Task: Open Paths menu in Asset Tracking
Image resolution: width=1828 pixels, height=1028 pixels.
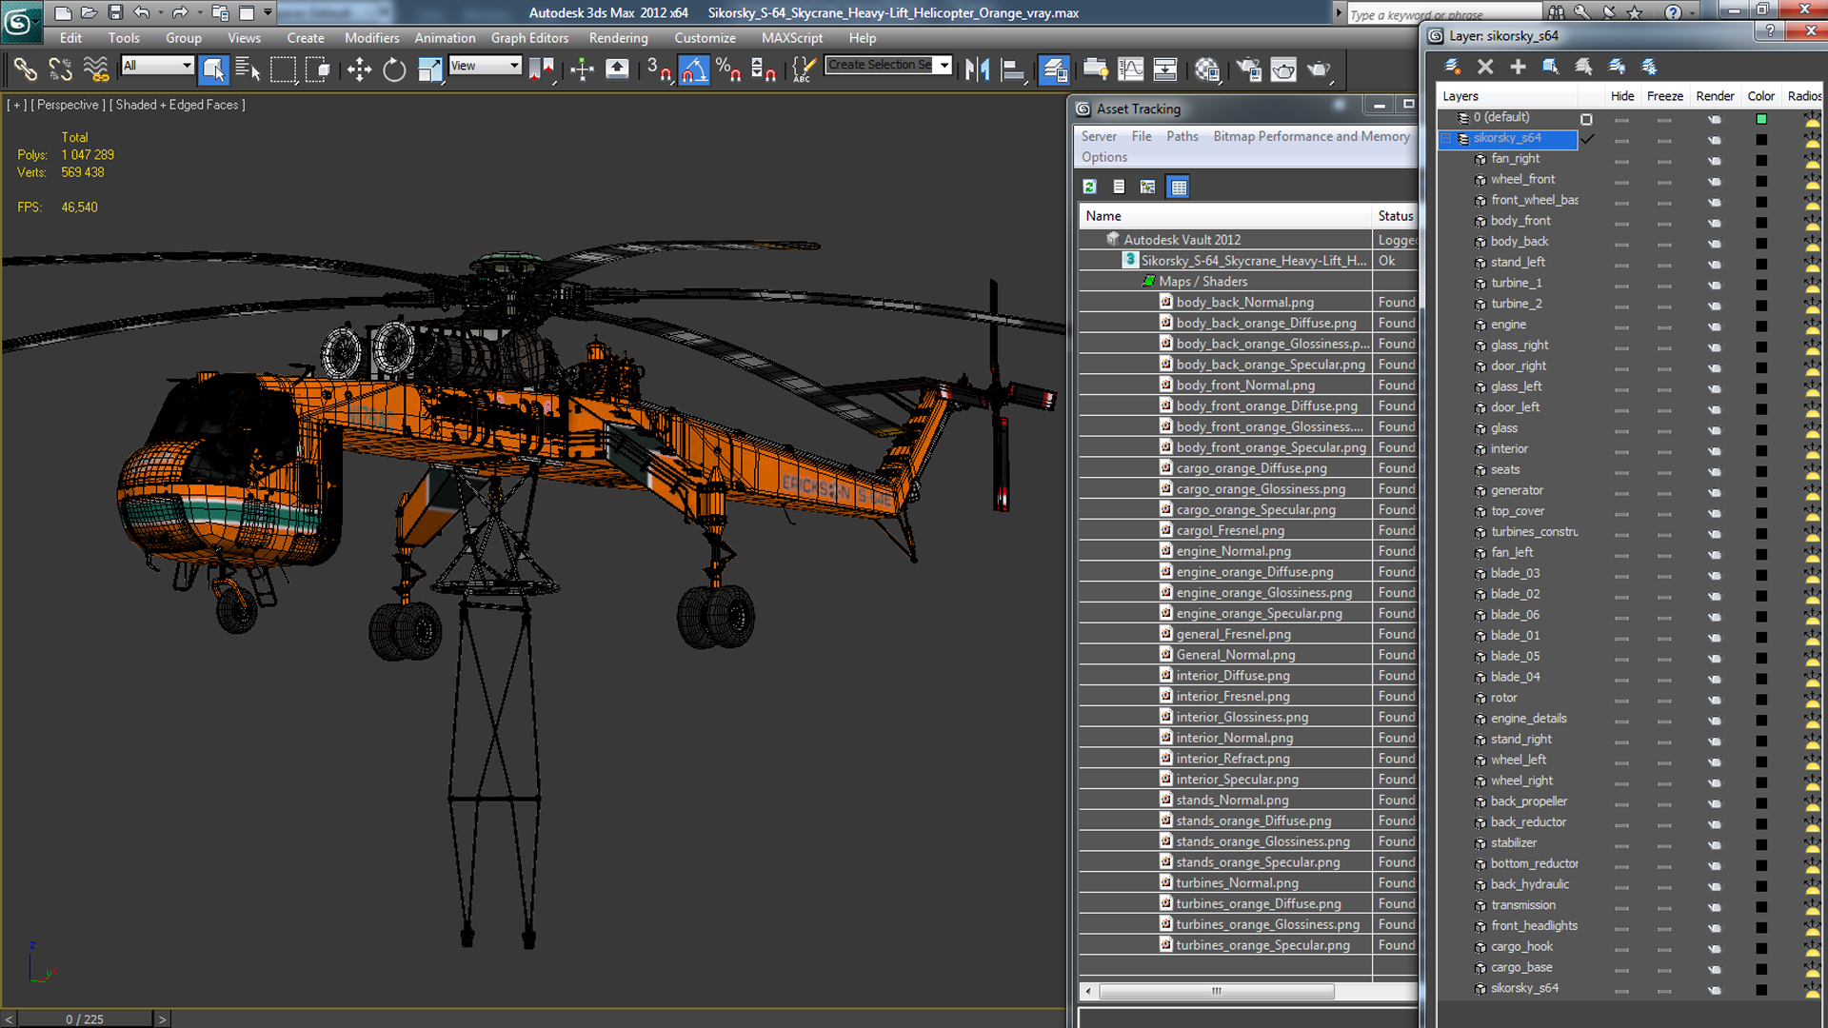Action: (1182, 136)
